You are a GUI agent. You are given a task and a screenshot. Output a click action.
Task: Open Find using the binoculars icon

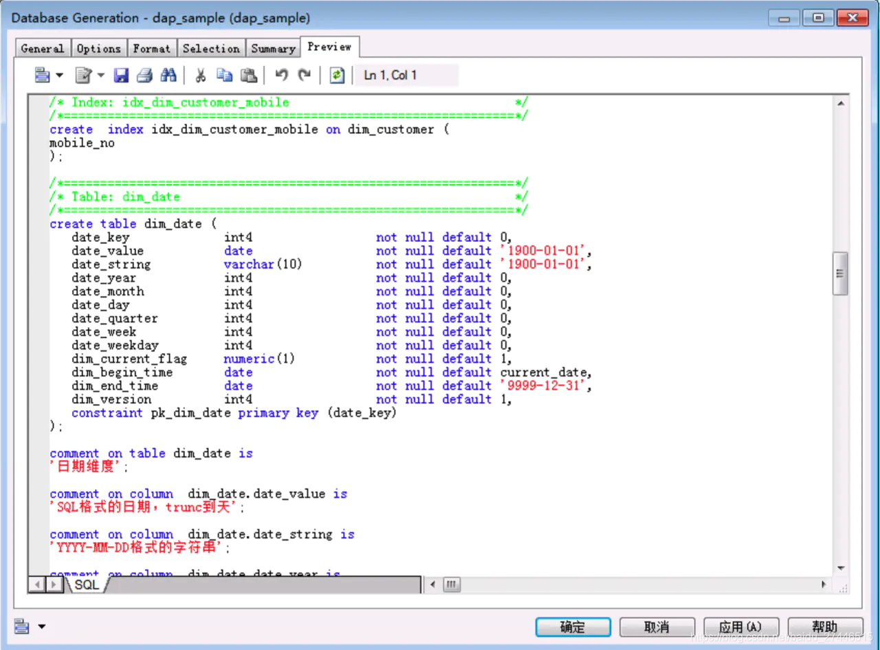coord(168,75)
